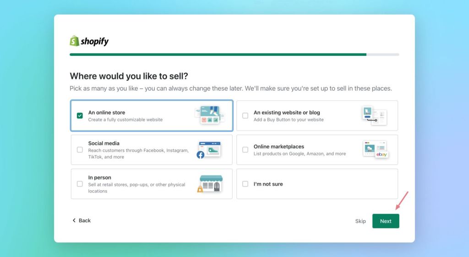The height and width of the screenshot is (257, 469).
Task: Go back using the Back button
Action: 82,220
